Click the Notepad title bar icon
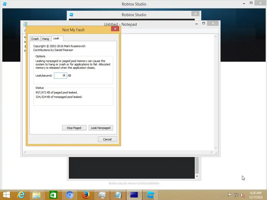267x200 pixels. tap(25, 24)
